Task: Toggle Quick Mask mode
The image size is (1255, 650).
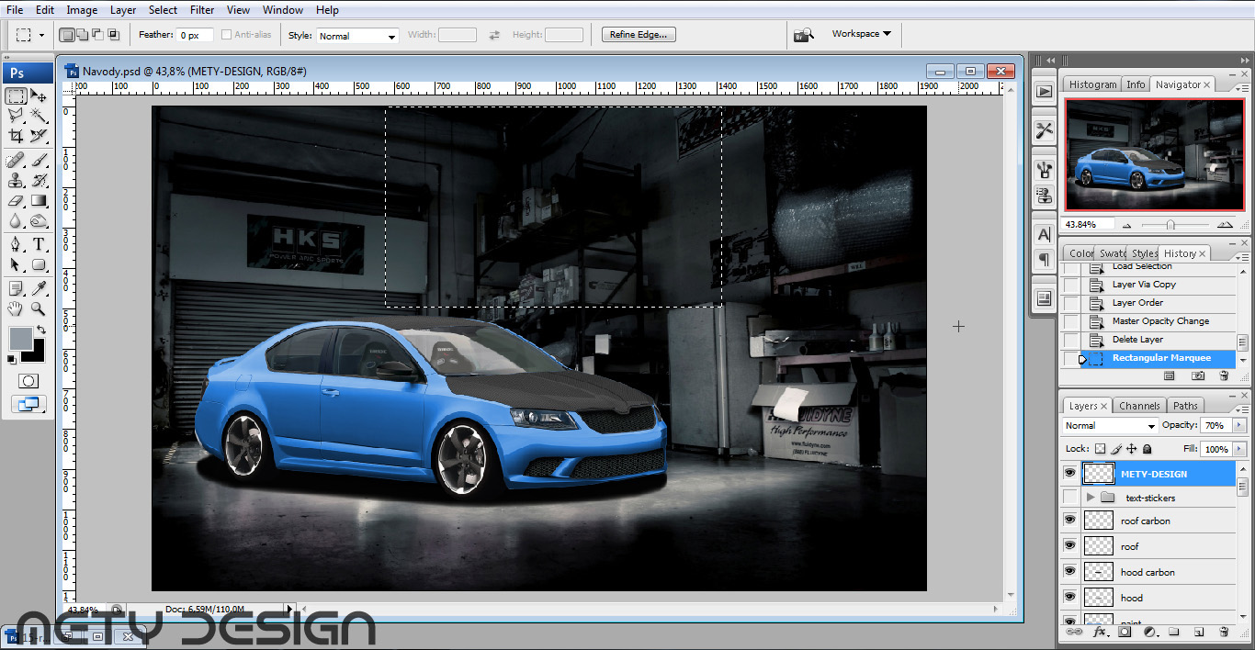Action: (x=28, y=380)
